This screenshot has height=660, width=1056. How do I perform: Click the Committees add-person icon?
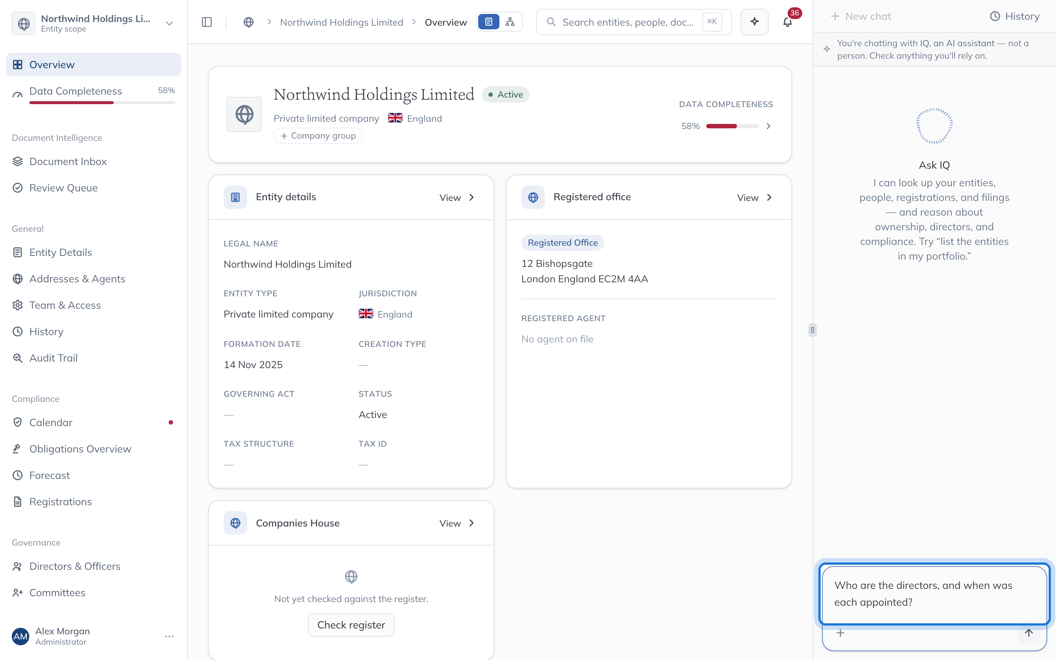(18, 593)
